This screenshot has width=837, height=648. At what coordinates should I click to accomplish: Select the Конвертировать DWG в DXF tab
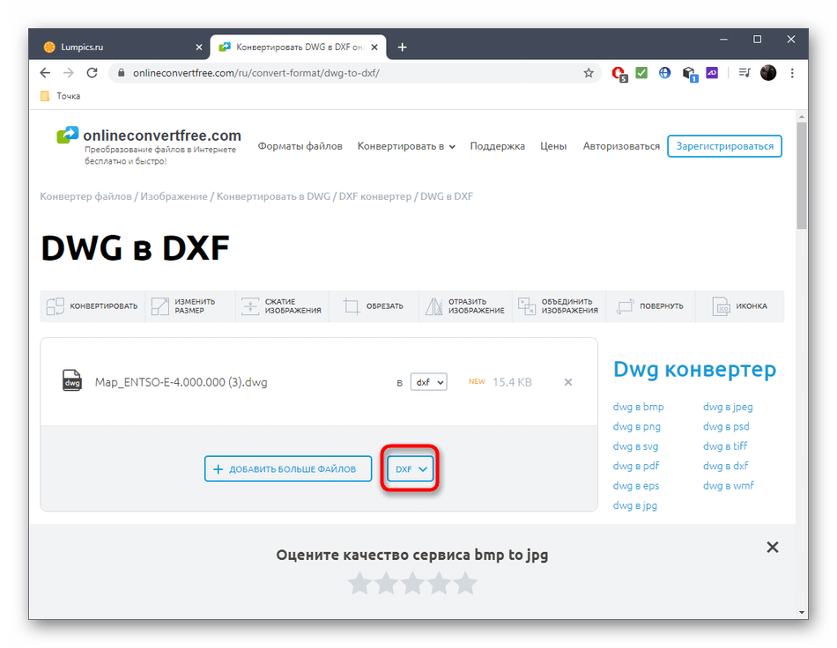coord(298,48)
